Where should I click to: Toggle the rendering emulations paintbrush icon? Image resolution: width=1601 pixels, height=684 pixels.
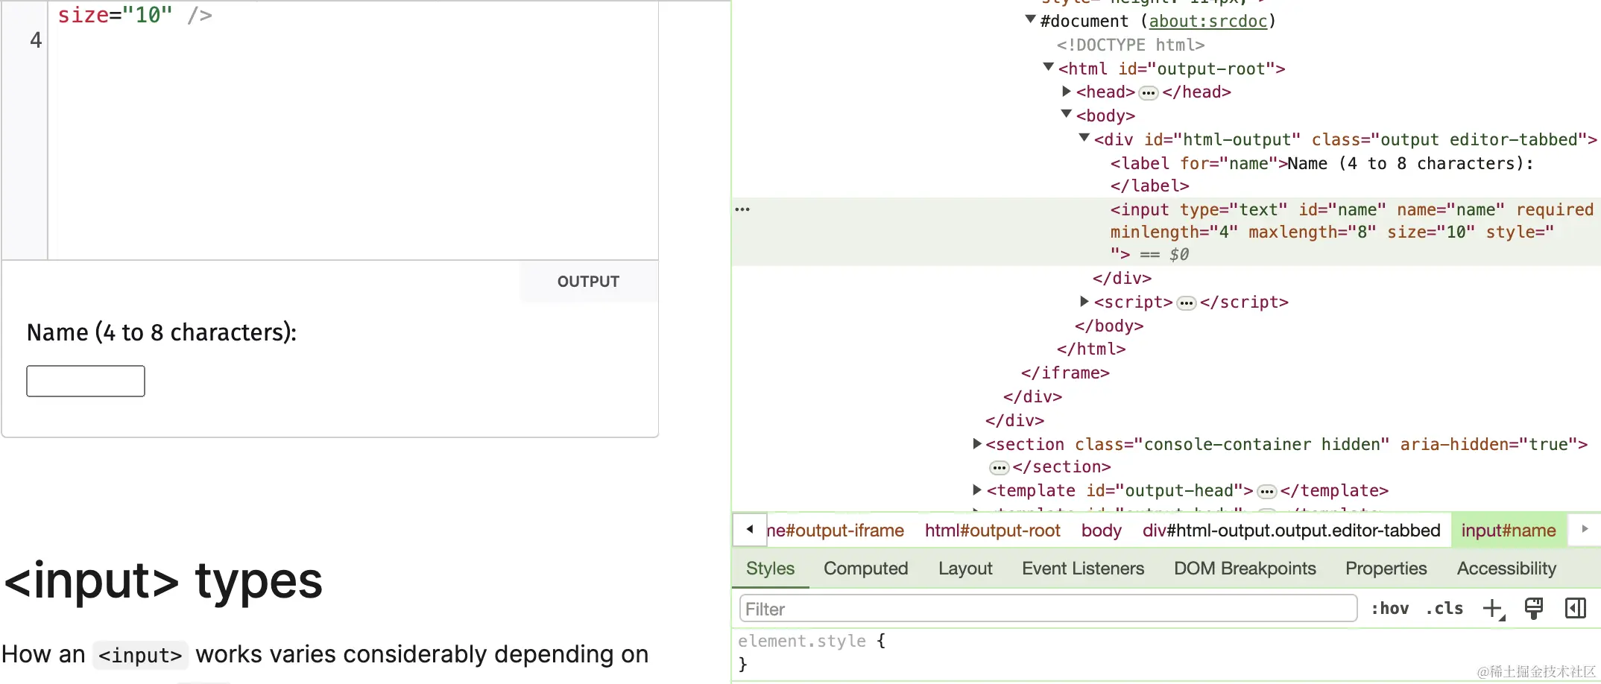coord(1534,609)
